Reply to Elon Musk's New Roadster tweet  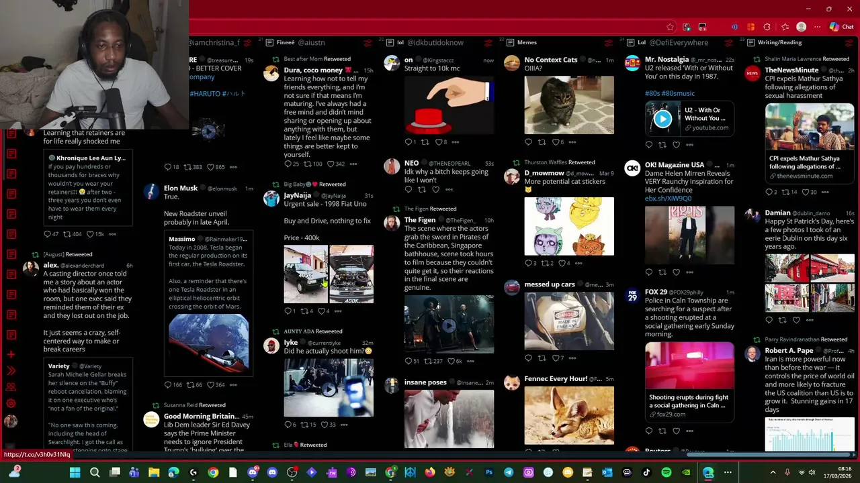pos(168,384)
